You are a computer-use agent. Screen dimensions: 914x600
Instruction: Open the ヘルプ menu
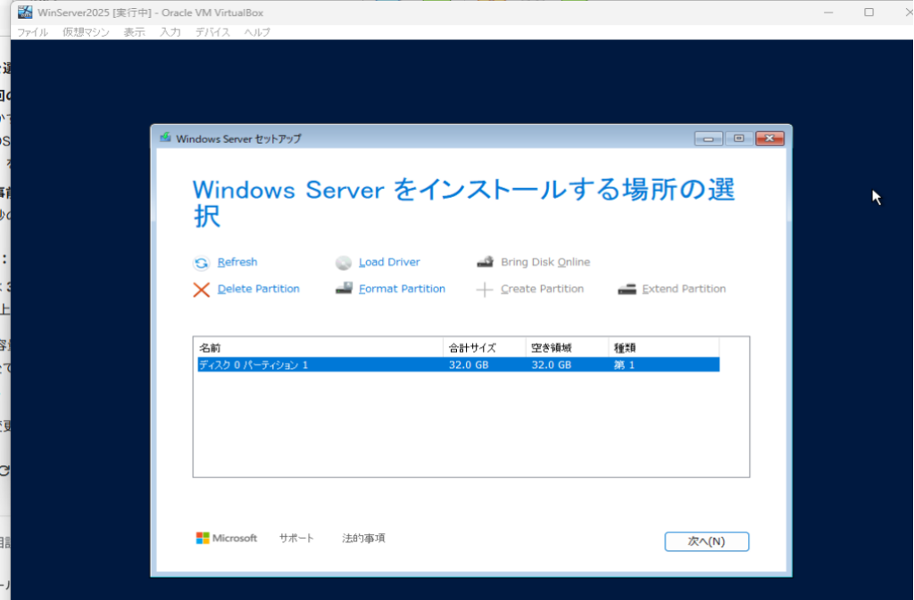257,32
